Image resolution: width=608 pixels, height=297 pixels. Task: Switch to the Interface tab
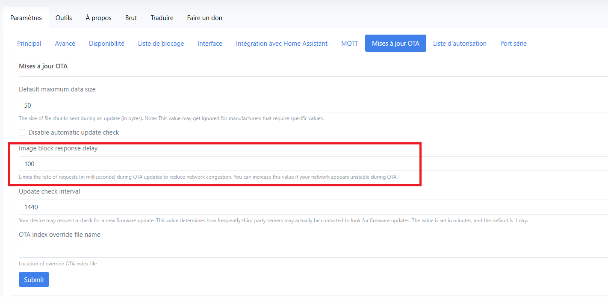pyautogui.click(x=210, y=43)
